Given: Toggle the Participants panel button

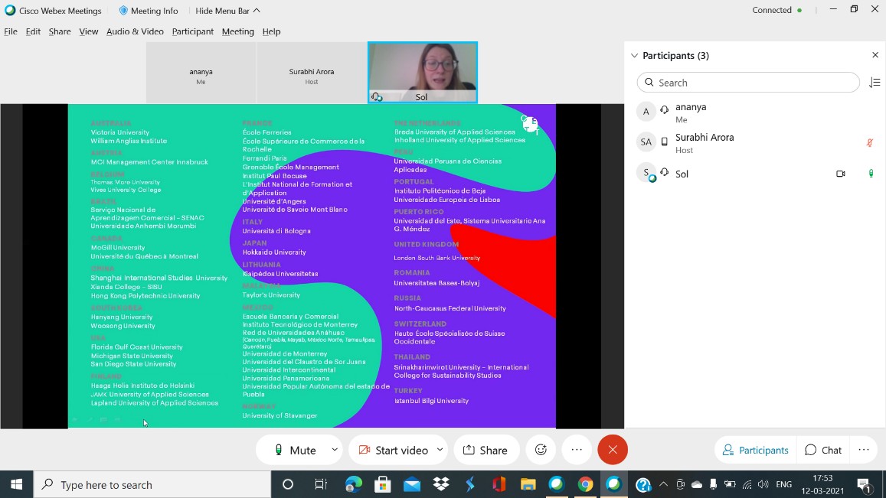Looking at the screenshot, I should 756,450.
